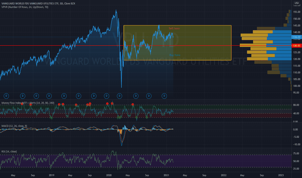Click 80.00 on the Money Flow scale
The width and height of the screenshot is (302, 178).
pyautogui.click(x=296, y=105)
